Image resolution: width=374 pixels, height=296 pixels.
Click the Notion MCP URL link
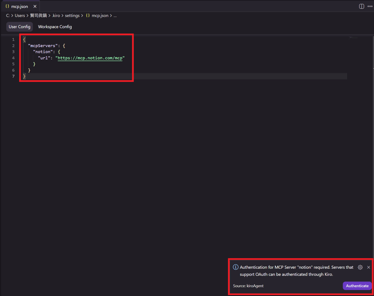(90, 58)
